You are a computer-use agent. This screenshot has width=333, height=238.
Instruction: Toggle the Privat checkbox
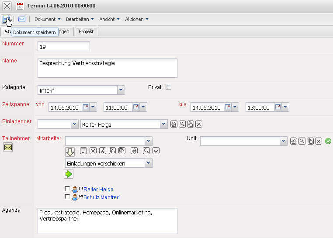click(168, 87)
